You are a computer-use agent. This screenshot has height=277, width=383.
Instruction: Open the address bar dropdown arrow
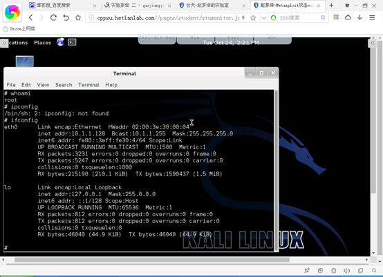point(264,18)
